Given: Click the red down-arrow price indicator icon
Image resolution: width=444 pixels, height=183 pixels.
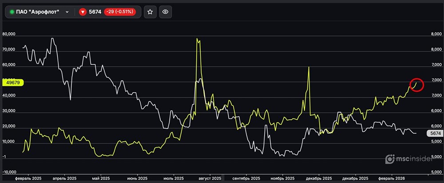Looking at the screenshot, I should pyautogui.click(x=83, y=12).
